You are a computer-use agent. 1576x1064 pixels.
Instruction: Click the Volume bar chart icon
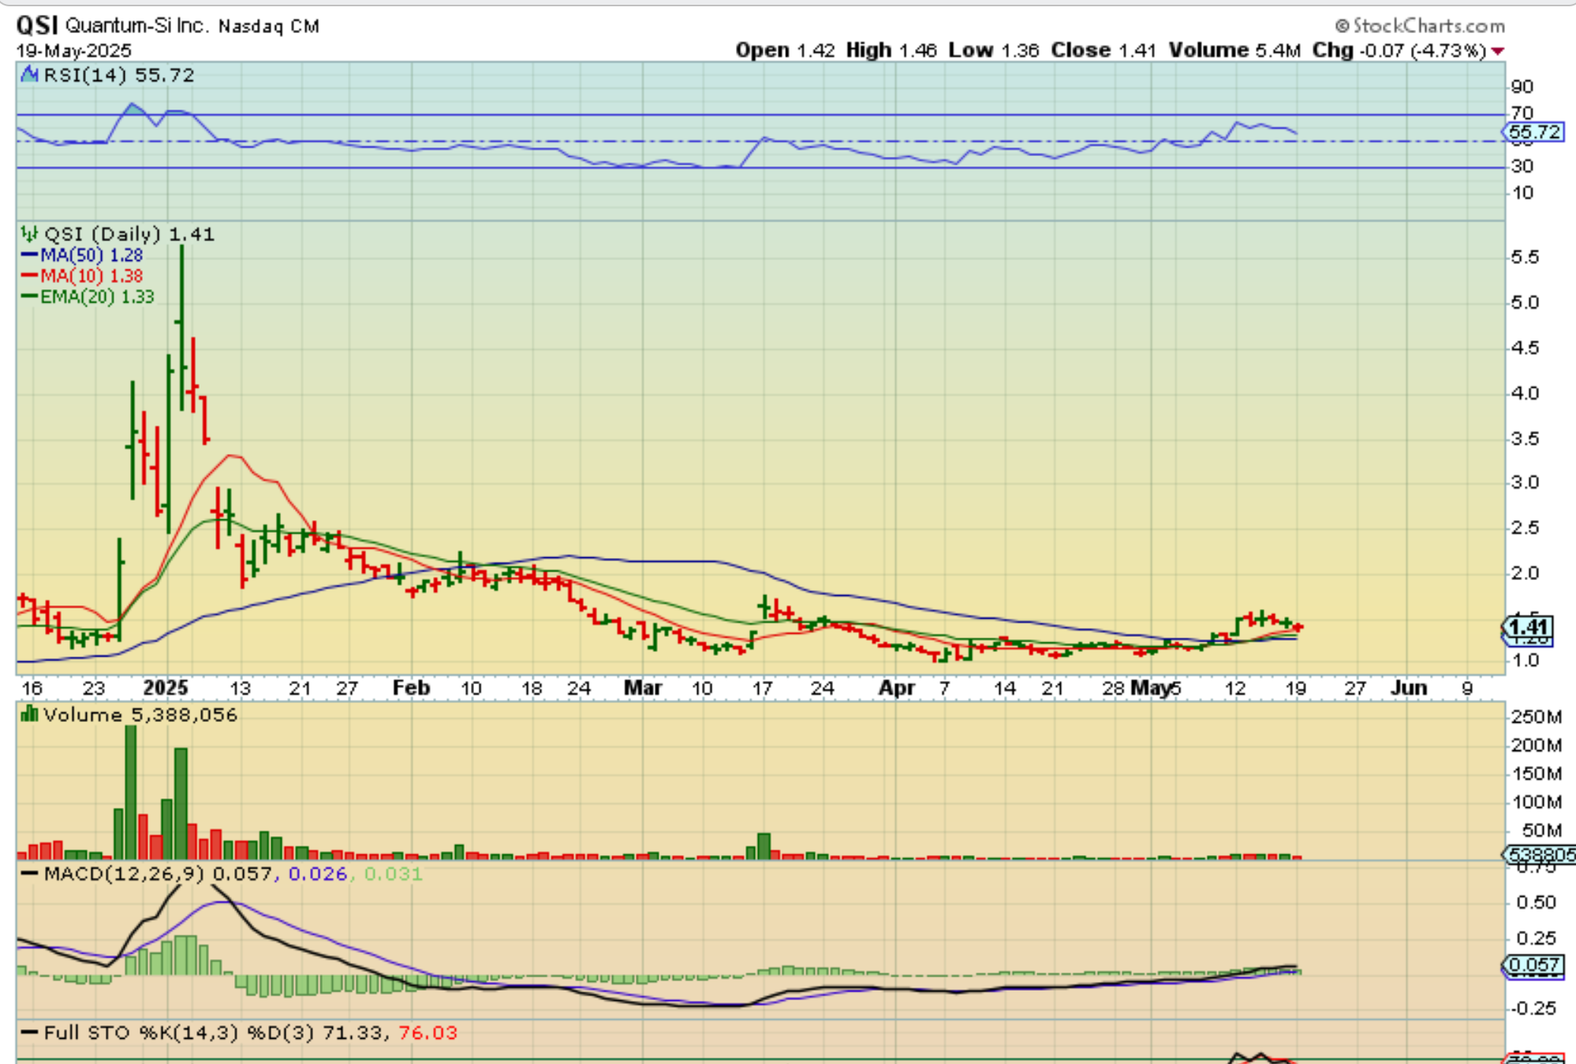(30, 714)
